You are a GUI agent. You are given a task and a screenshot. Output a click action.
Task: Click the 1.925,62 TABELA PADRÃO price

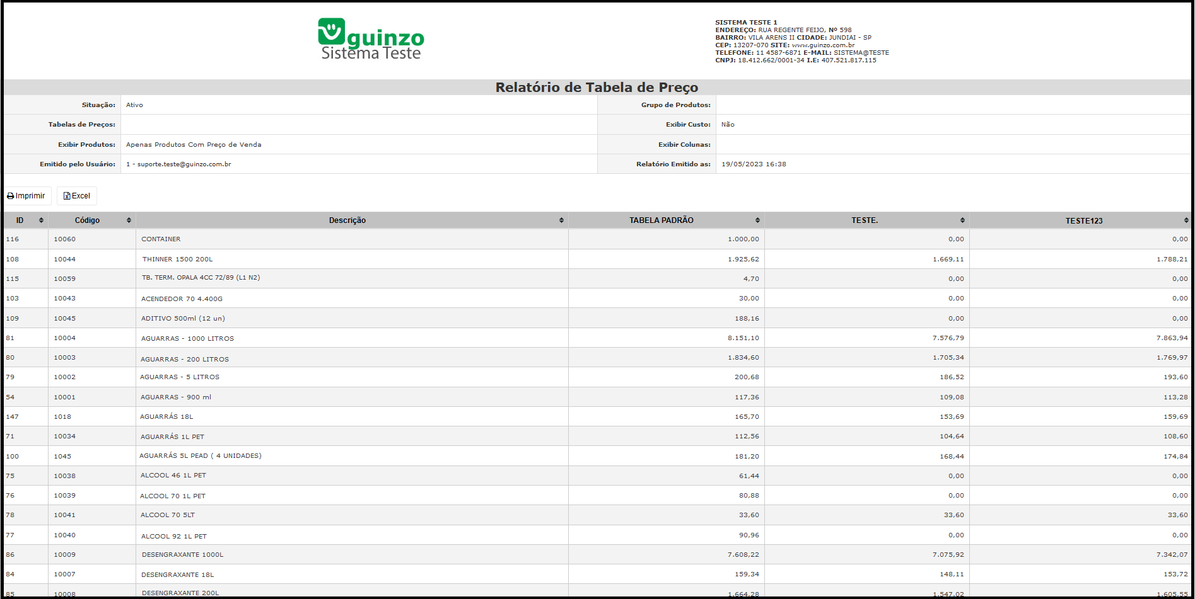click(x=743, y=260)
